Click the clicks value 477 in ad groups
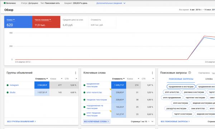 point(60,85)
